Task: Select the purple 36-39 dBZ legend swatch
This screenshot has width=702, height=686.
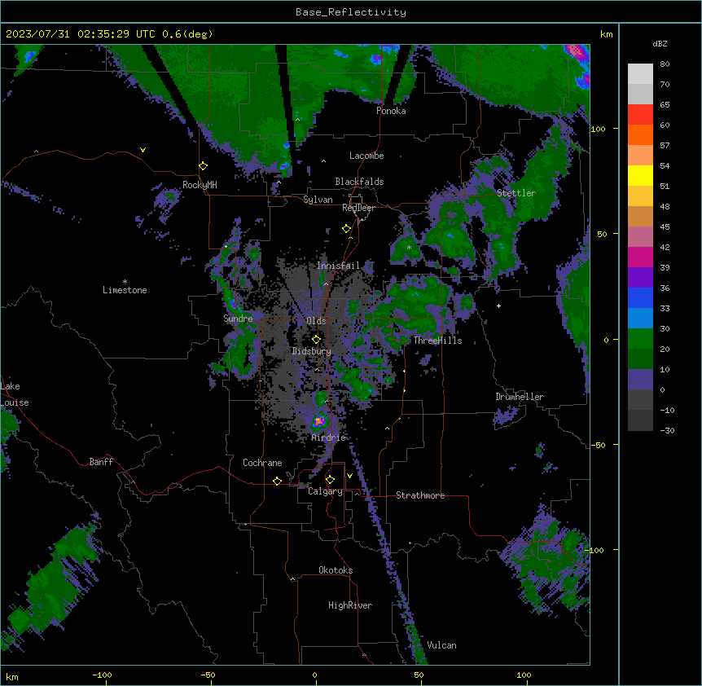Action: 640,278
